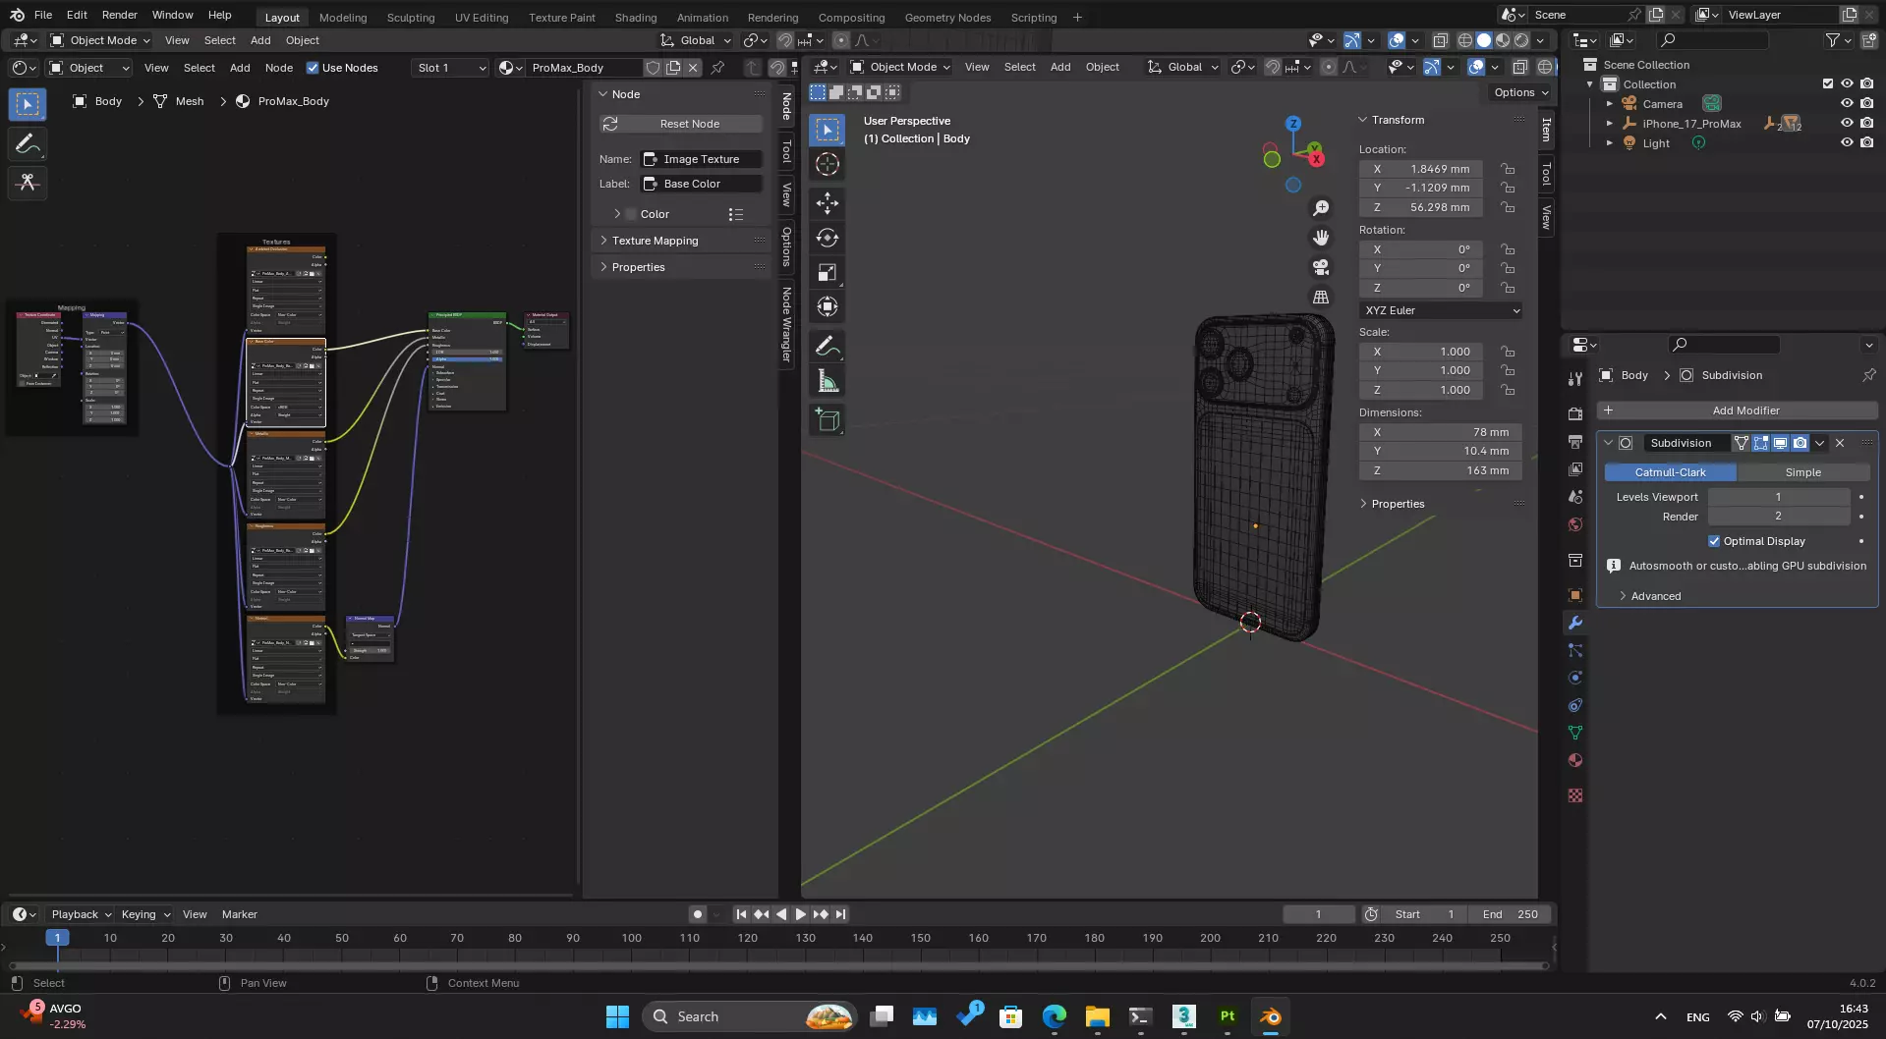Expand the Color section in Node panel

616,214
